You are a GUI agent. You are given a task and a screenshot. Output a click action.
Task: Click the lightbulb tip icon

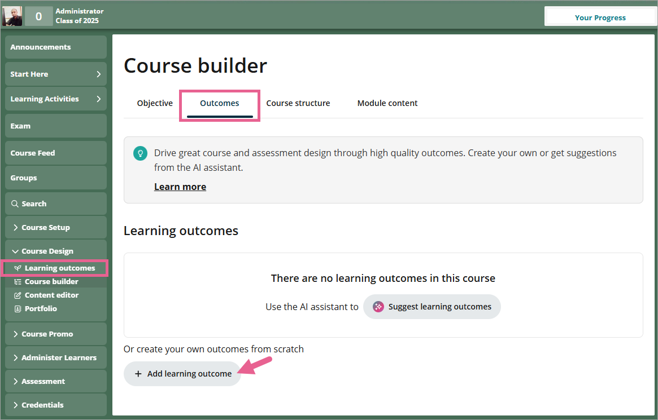point(140,153)
